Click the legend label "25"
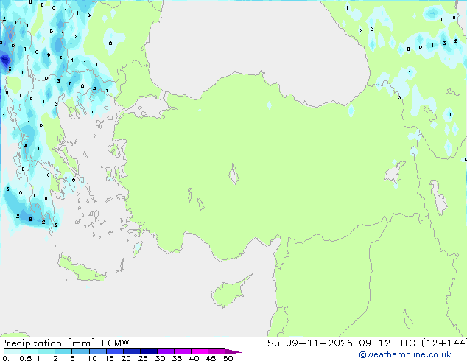467x361 pixels. pos(143,358)
